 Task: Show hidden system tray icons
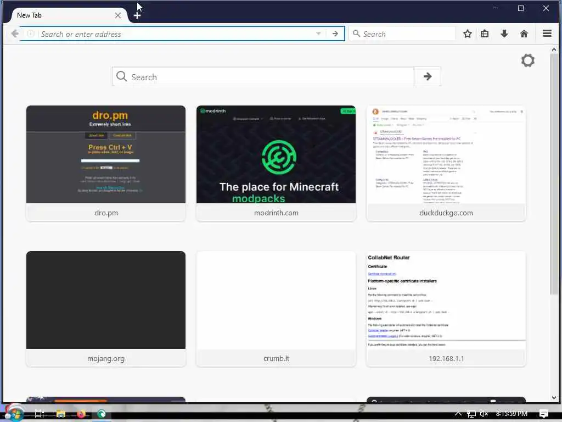(458, 413)
